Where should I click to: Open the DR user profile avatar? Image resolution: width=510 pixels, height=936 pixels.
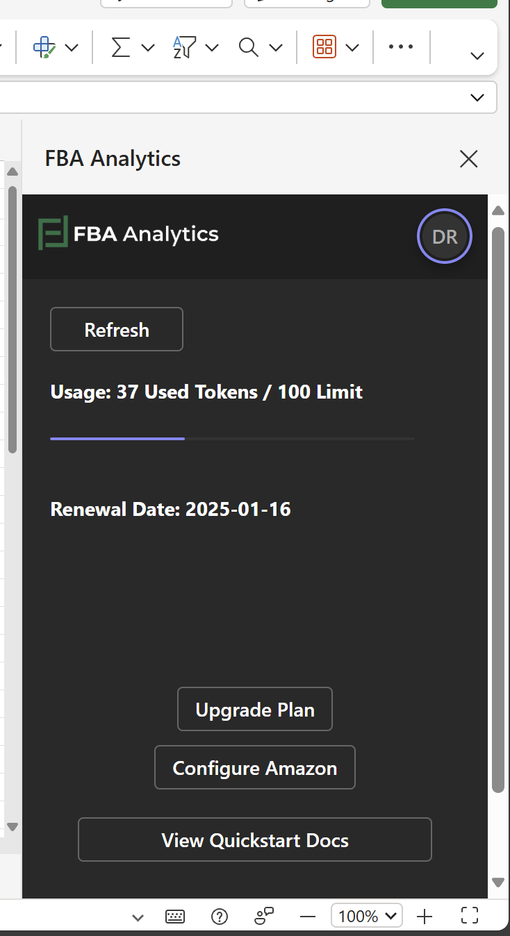445,237
